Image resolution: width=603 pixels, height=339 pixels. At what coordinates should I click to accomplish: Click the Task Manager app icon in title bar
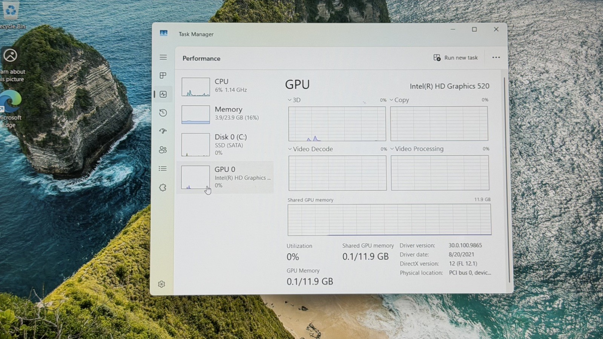163,33
